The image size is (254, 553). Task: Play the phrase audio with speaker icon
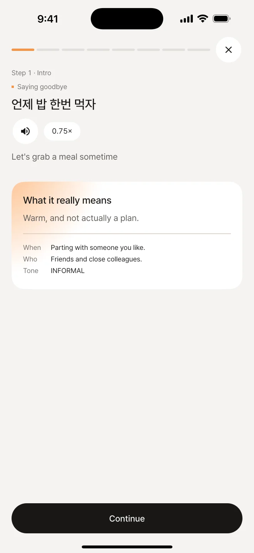tap(25, 131)
